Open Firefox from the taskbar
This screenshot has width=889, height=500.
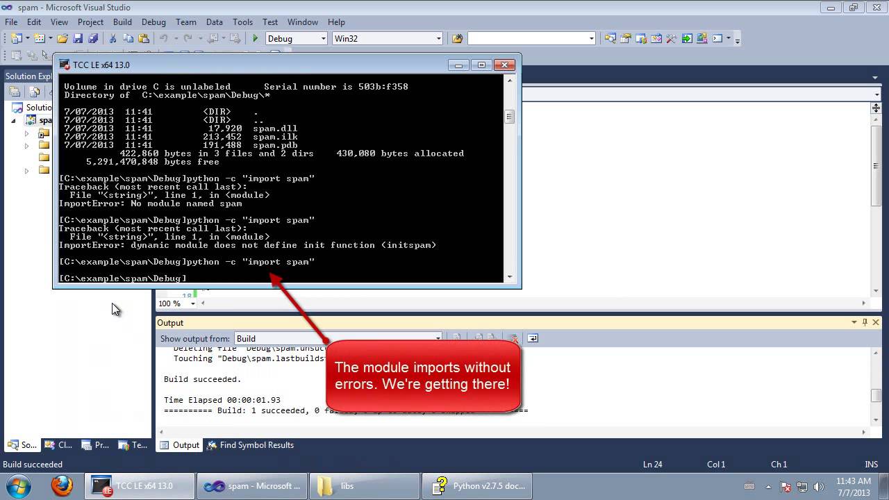(x=62, y=485)
